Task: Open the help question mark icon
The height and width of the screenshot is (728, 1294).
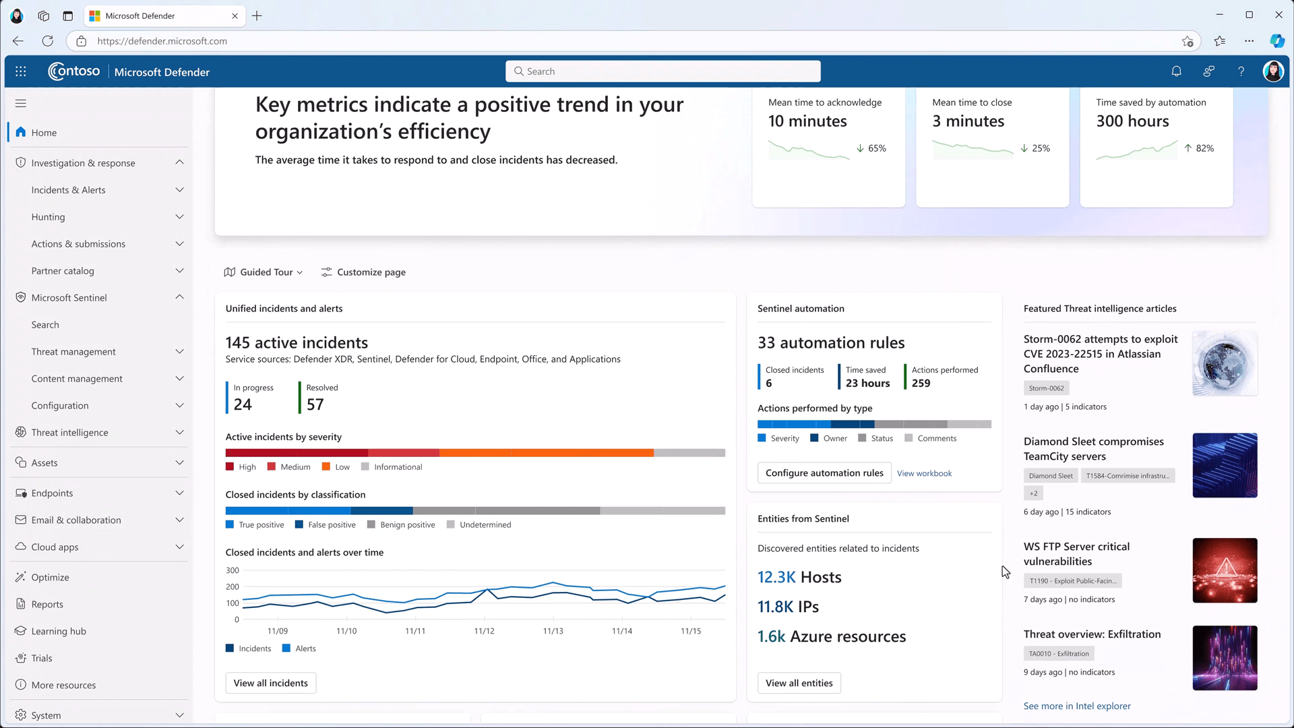Action: [x=1241, y=71]
